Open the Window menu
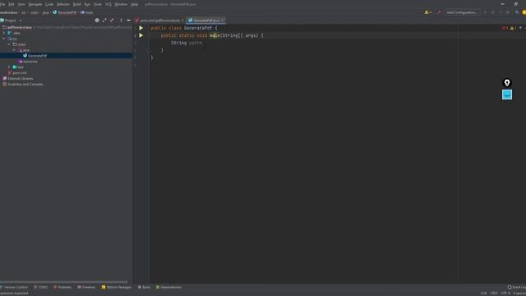The height and width of the screenshot is (296, 526). [x=121, y=4]
